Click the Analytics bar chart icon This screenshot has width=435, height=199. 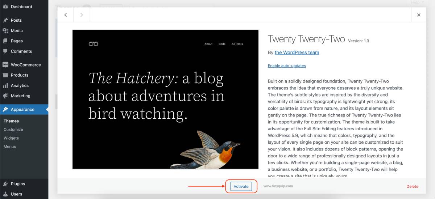click(x=5, y=86)
